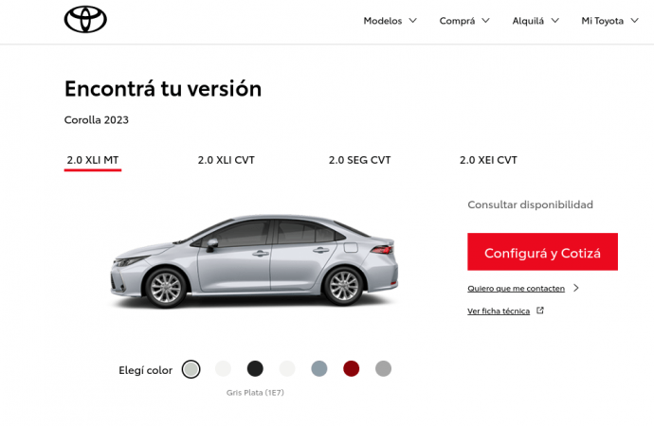Choose the white swatch right after the black one

[x=287, y=368]
